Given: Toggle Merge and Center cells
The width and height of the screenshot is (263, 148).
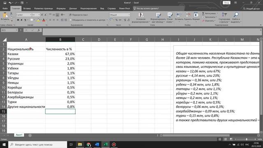Looking at the screenshot, I should point(87,20).
